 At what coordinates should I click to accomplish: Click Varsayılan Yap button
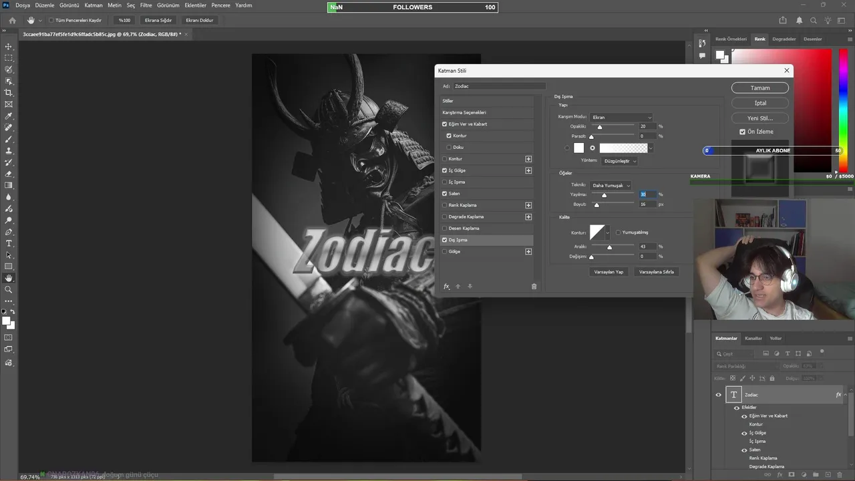pyautogui.click(x=609, y=272)
